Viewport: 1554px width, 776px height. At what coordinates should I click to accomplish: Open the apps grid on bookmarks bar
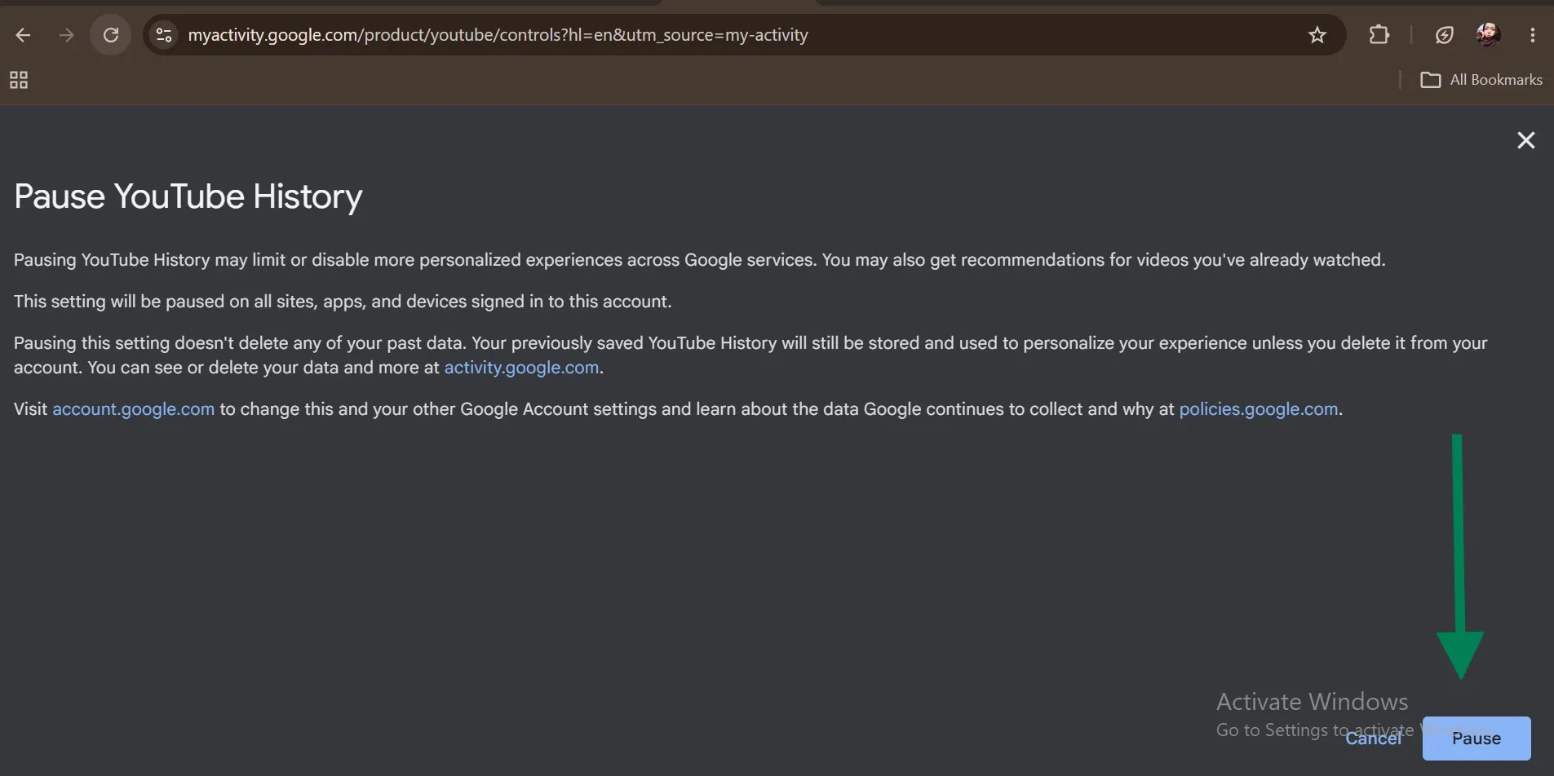19,80
